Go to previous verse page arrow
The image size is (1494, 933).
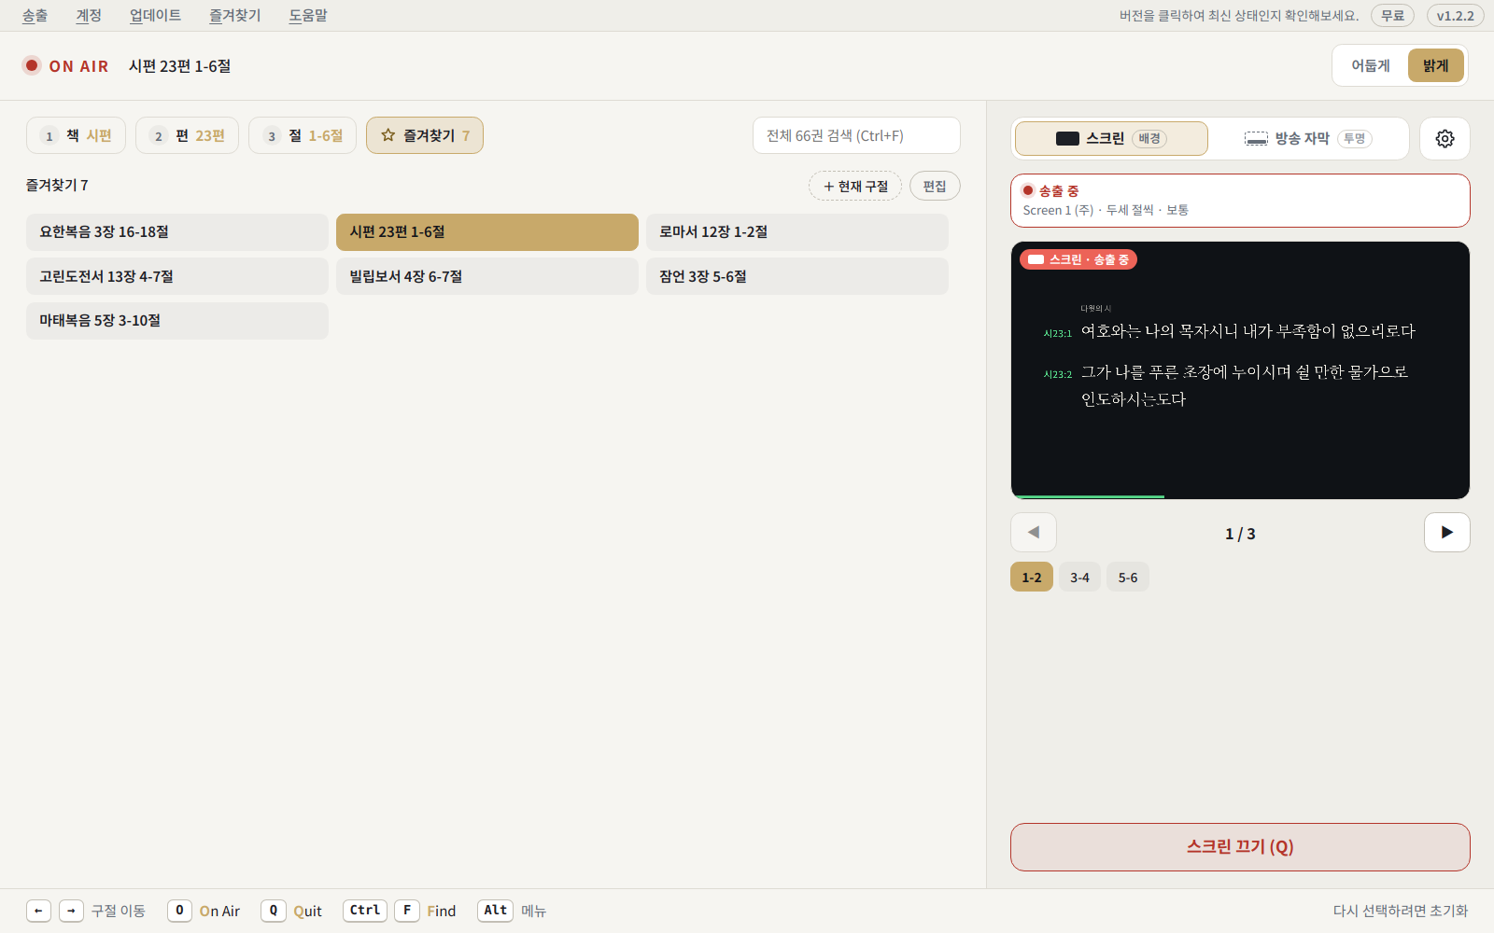pos(1034,532)
